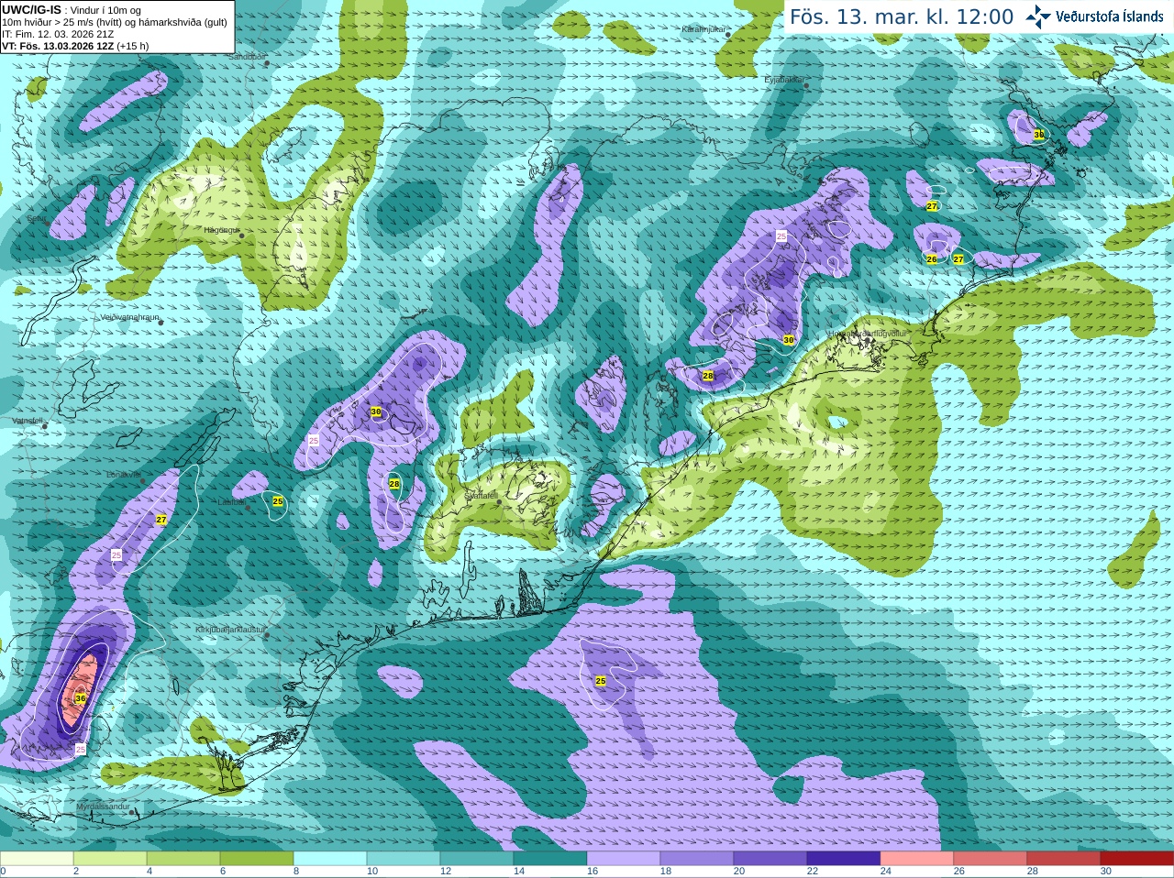Click the legend tick label 16
1174x878 pixels.
[593, 872]
